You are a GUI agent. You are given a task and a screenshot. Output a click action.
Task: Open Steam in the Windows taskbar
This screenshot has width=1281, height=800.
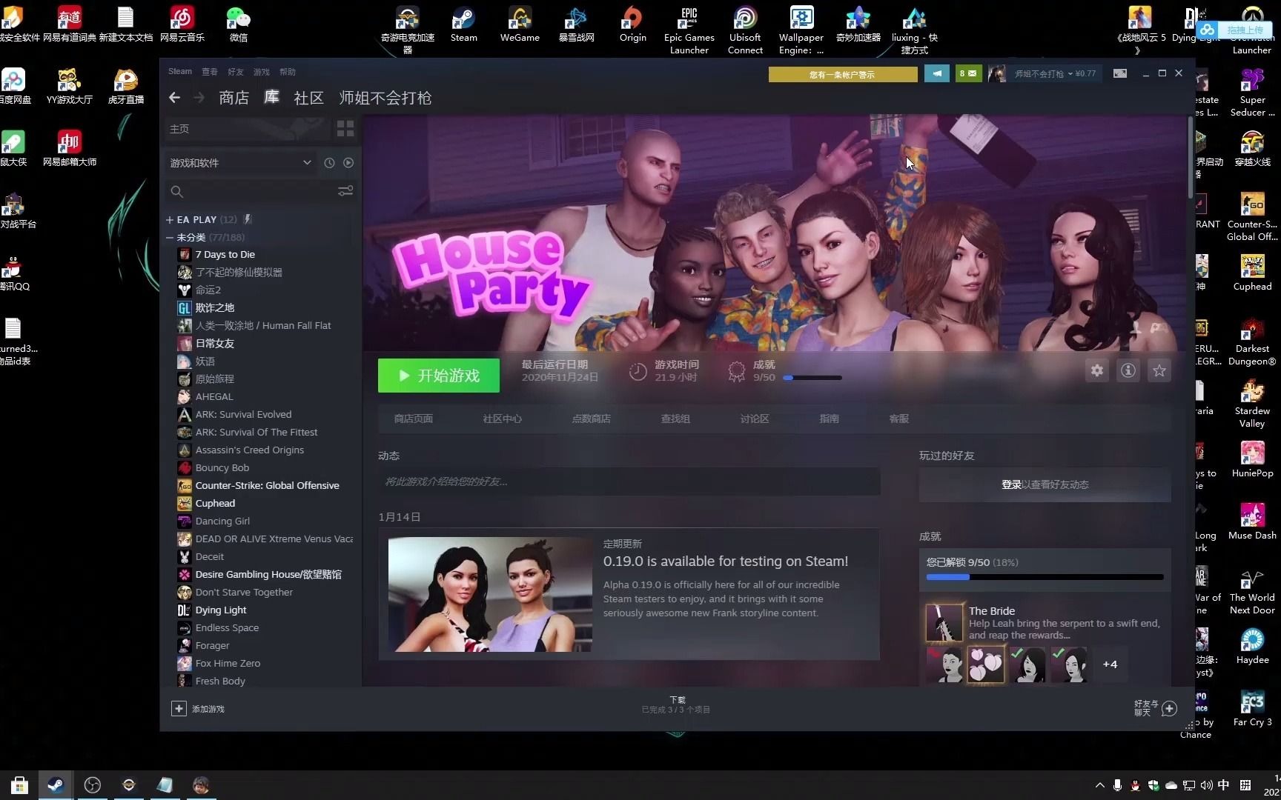(x=56, y=785)
